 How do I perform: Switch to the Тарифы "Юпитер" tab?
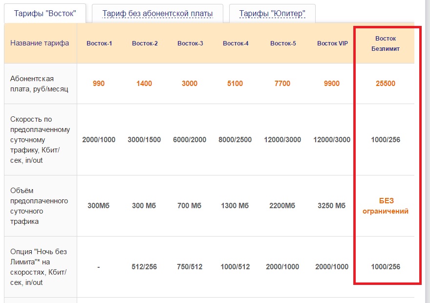(x=272, y=13)
